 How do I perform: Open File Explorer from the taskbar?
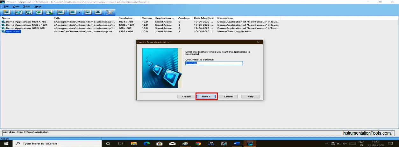134,144
